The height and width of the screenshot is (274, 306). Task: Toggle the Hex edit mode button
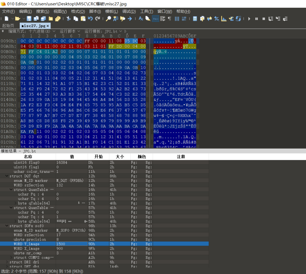155,19
